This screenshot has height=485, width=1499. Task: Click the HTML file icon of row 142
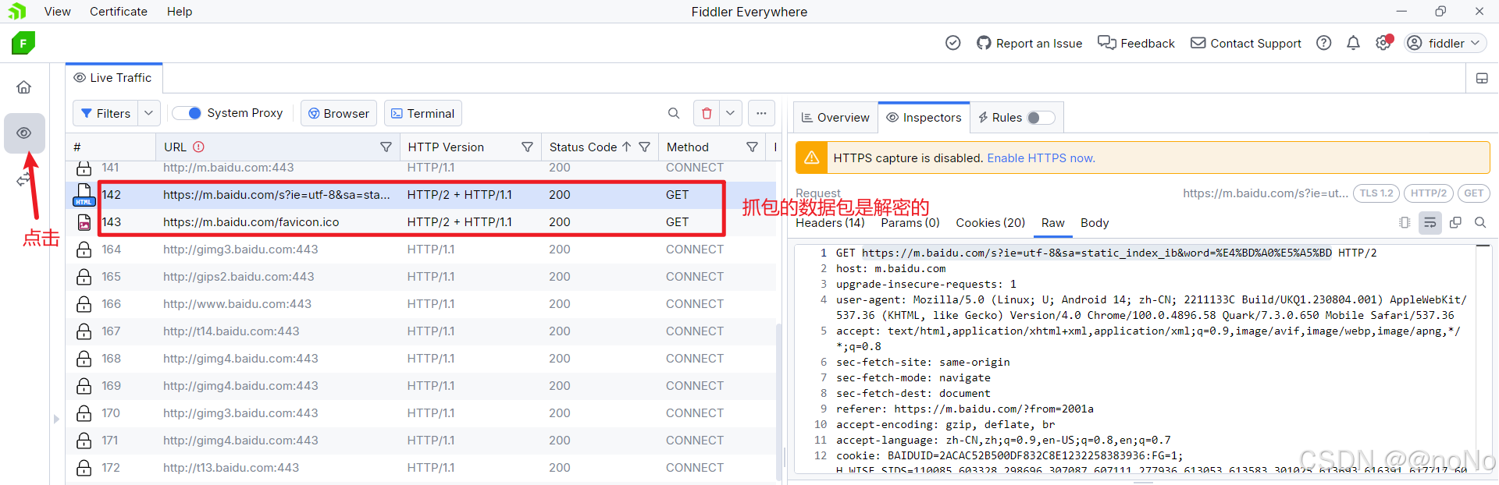coord(84,195)
